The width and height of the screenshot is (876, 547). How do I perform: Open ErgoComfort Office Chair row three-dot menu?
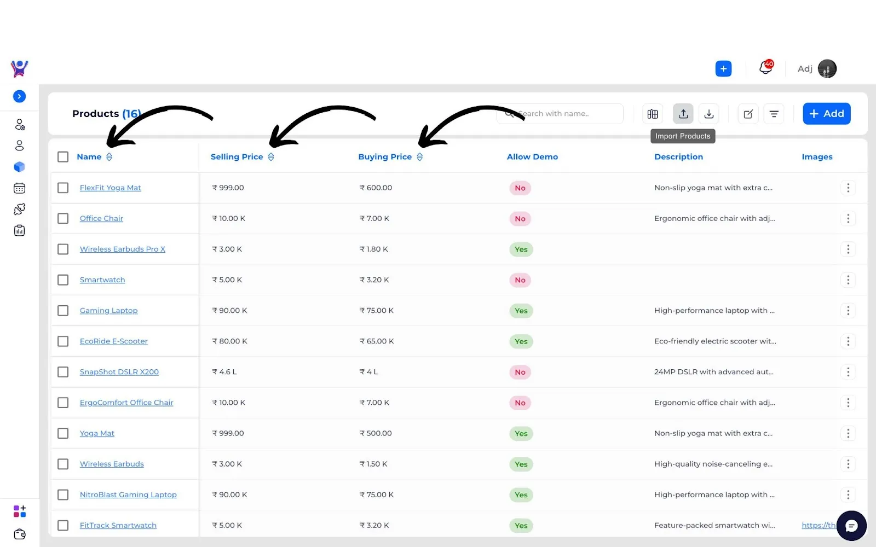click(x=848, y=403)
